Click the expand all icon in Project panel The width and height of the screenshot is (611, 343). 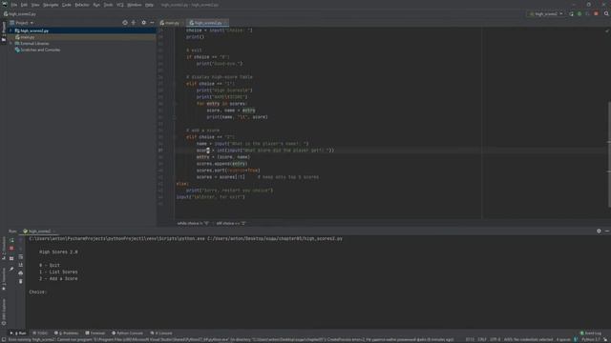click(134, 23)
